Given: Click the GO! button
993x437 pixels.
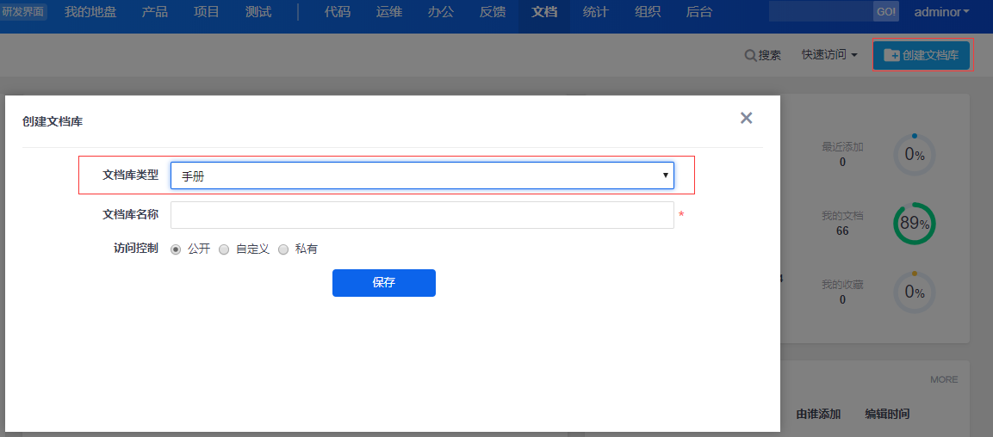Looking at the screenshot, I should pyautogui.click(x=886, y=12).
